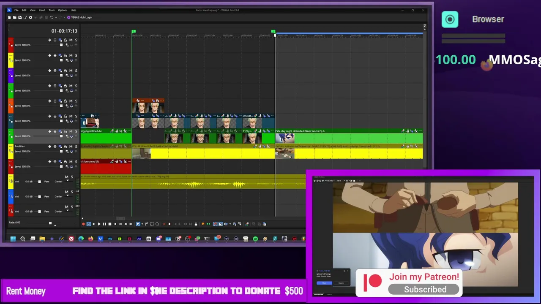The image size is (541, 304).
Task: Mute video track 5
Action: coord(71,101)
